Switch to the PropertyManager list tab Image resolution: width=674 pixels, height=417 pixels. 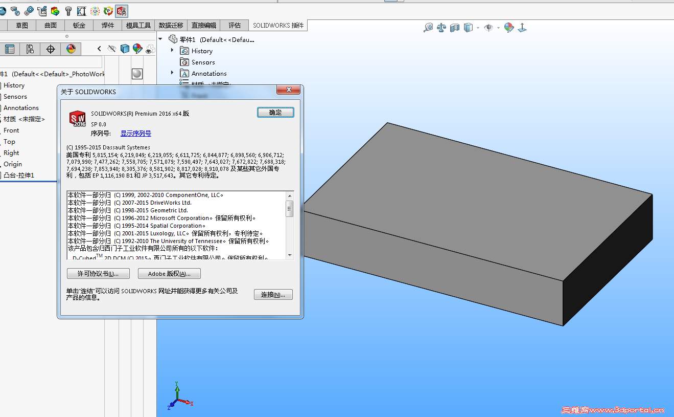pos(10,49)
